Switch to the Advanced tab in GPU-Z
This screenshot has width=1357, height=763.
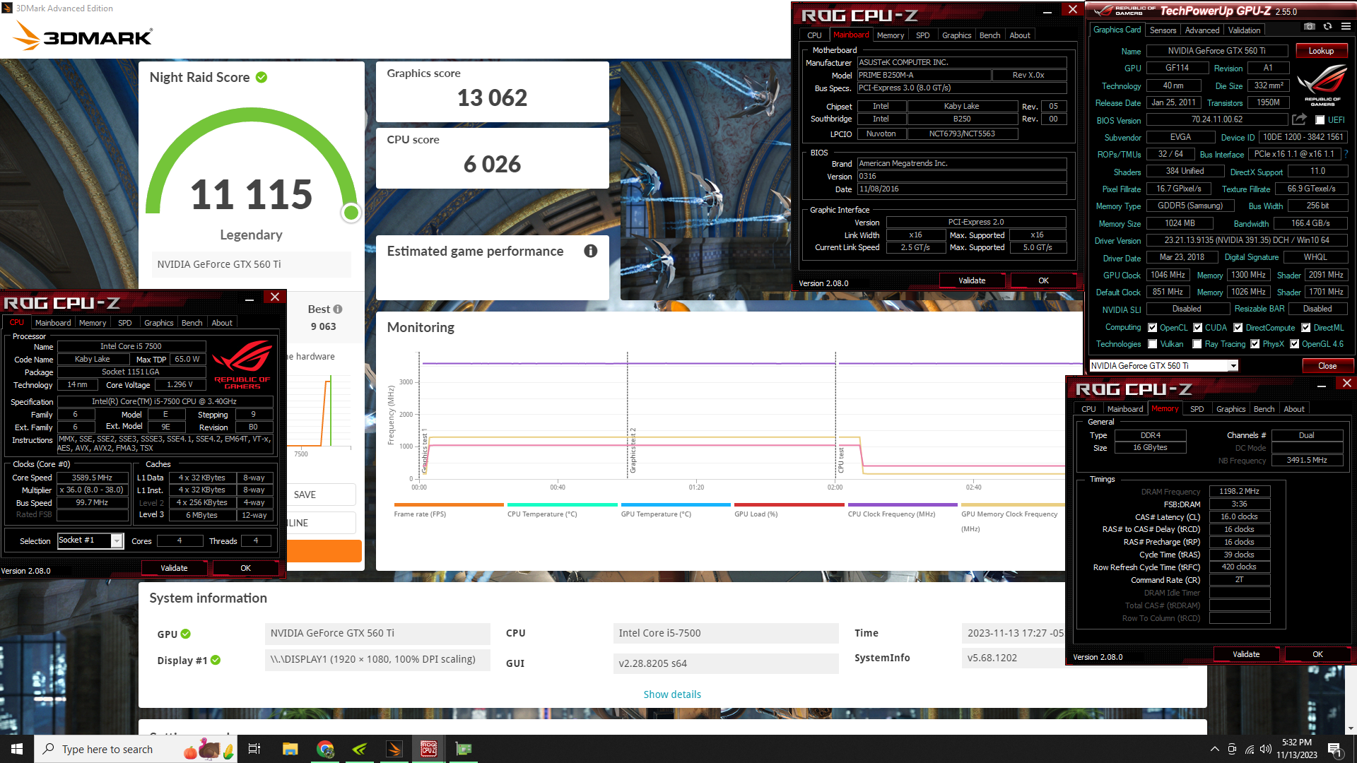pyautogui.click(x=1202, y=30)
